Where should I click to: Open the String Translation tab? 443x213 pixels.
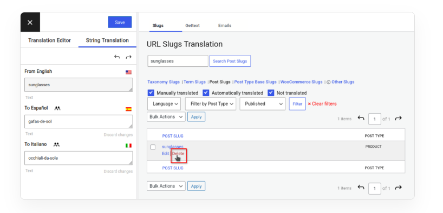[x=107, y=40]
